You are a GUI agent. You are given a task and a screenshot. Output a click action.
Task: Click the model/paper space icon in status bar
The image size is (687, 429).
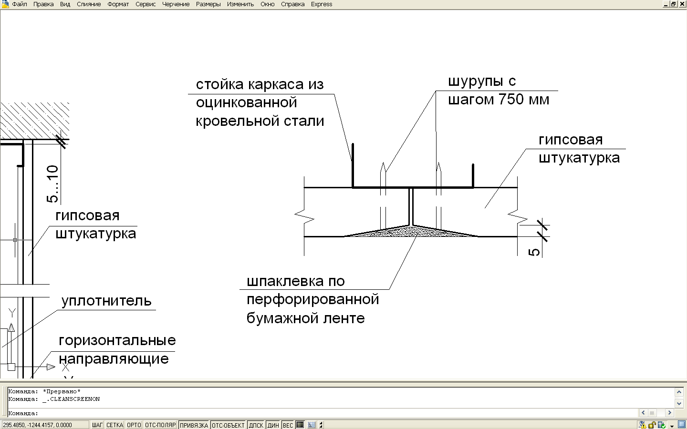(x=300, y=425)
